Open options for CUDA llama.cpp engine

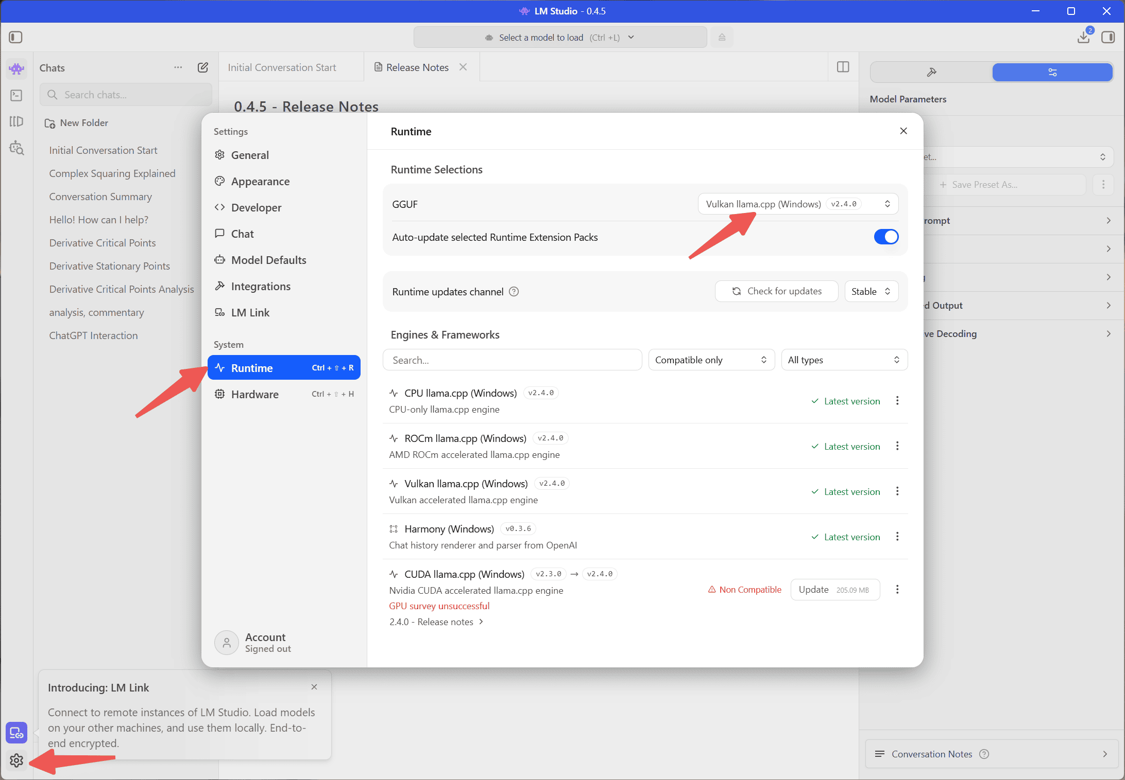click(x=897, y=590)
